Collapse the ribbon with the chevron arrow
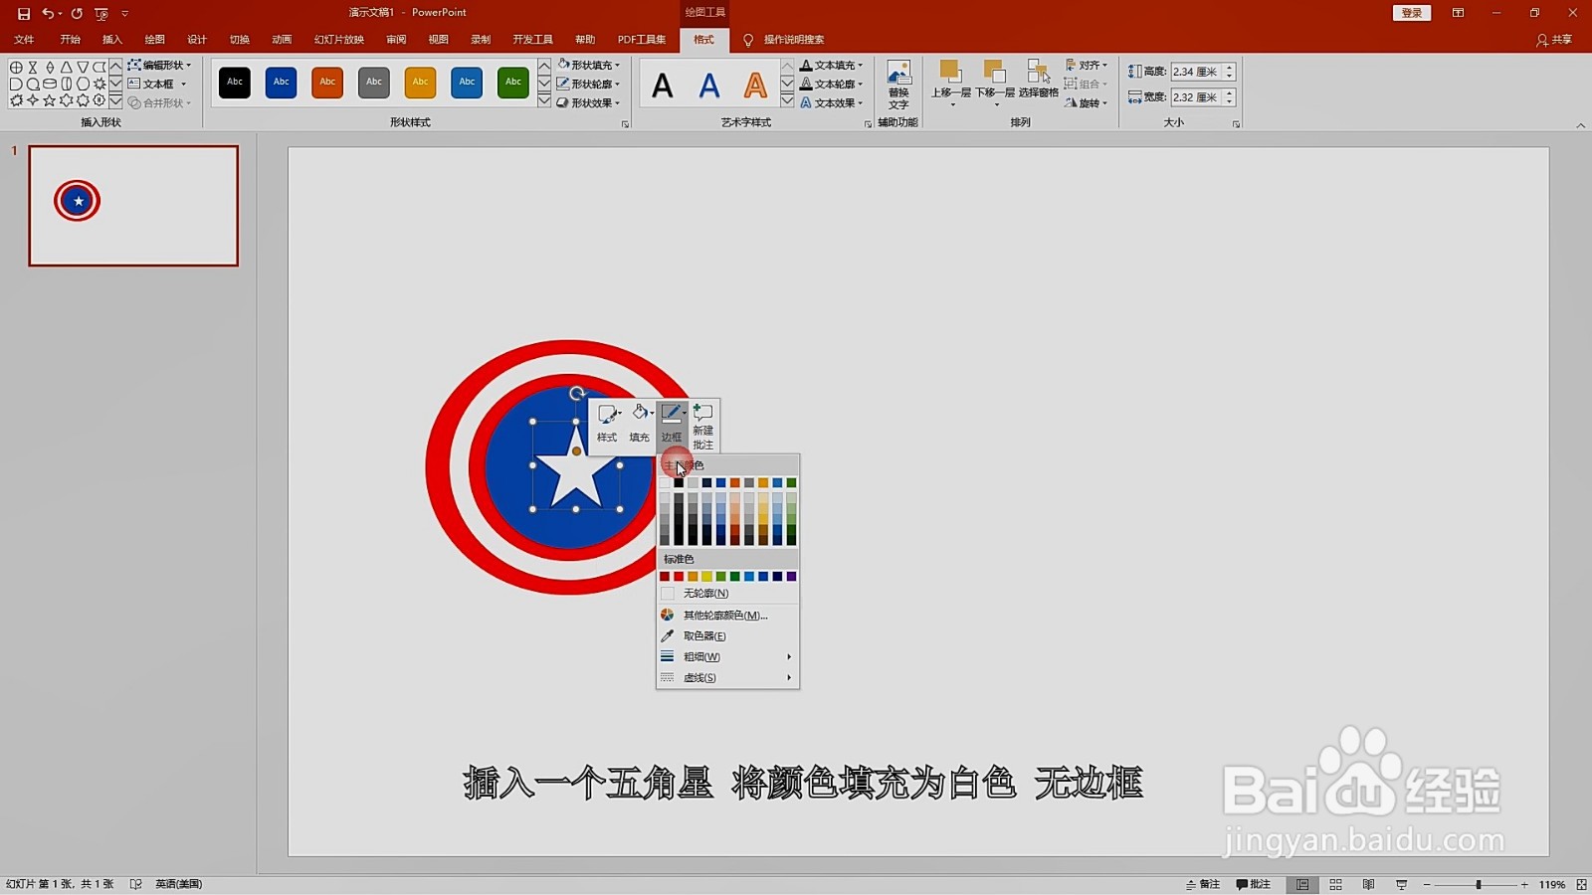Screen dimensions: 1592x895 [1581, 125]
